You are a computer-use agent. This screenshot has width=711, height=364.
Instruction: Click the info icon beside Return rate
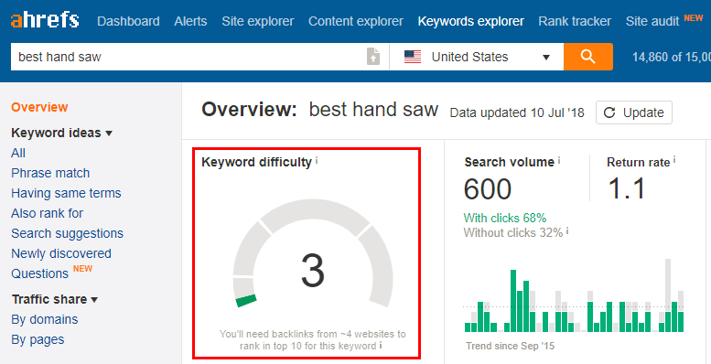point(674,160)
